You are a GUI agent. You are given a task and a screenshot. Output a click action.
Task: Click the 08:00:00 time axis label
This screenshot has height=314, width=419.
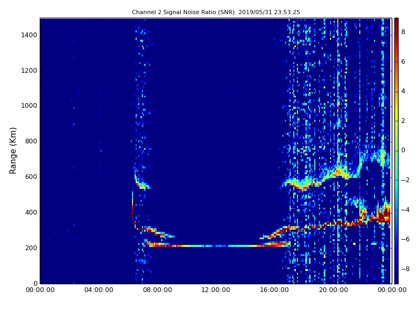coord(158,290)
